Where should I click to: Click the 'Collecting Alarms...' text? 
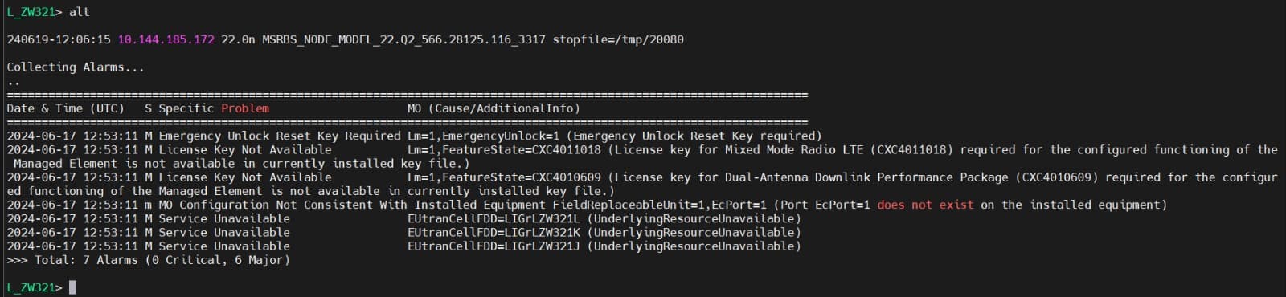pyautogui.click(x=76, y=67)
